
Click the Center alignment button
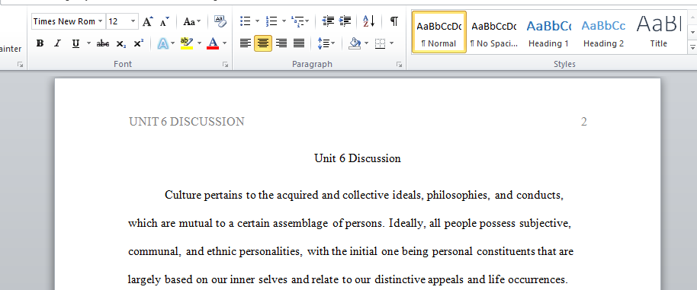coord(263,43)
